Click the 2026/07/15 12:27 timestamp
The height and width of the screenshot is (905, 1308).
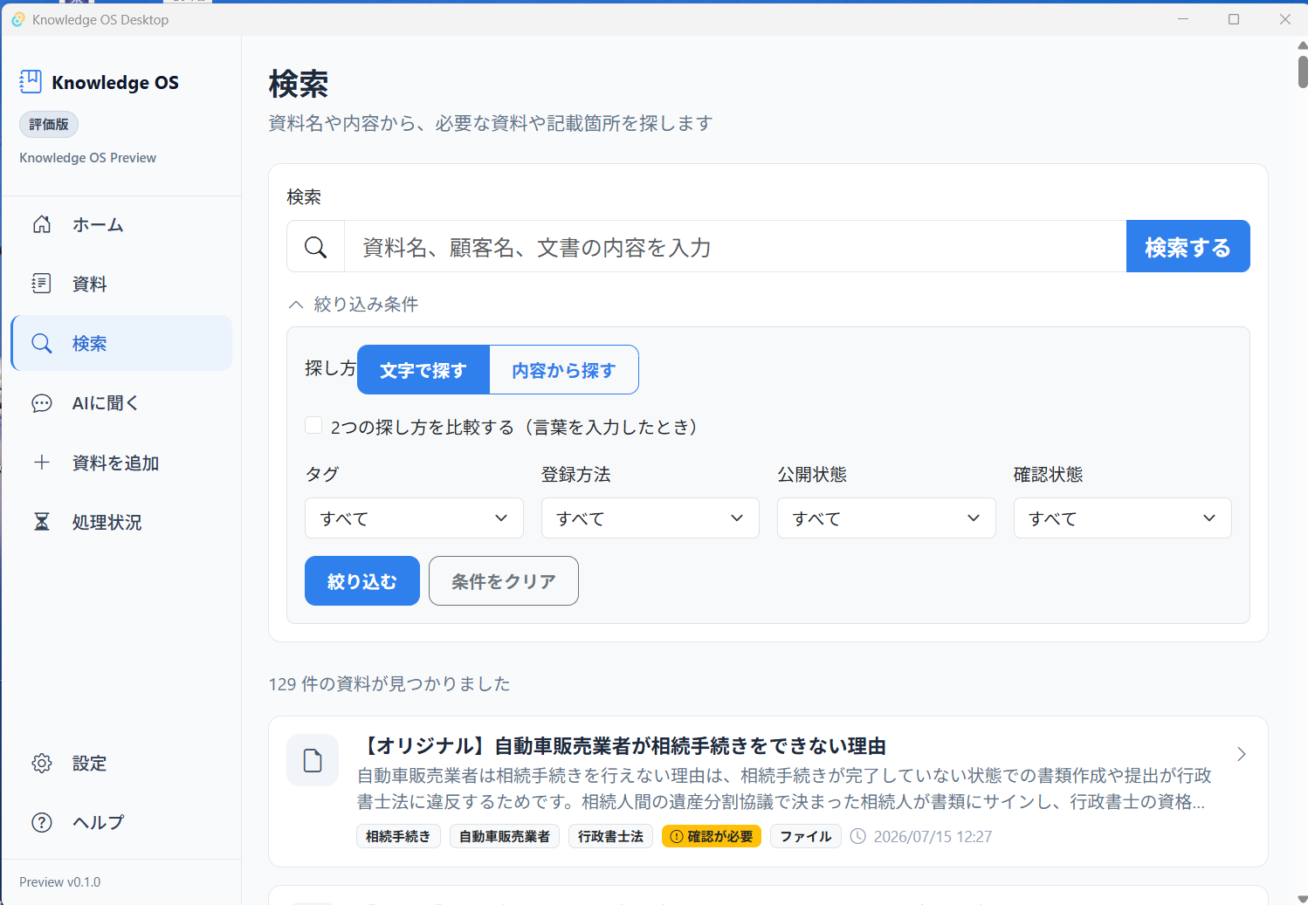(933, 836)
